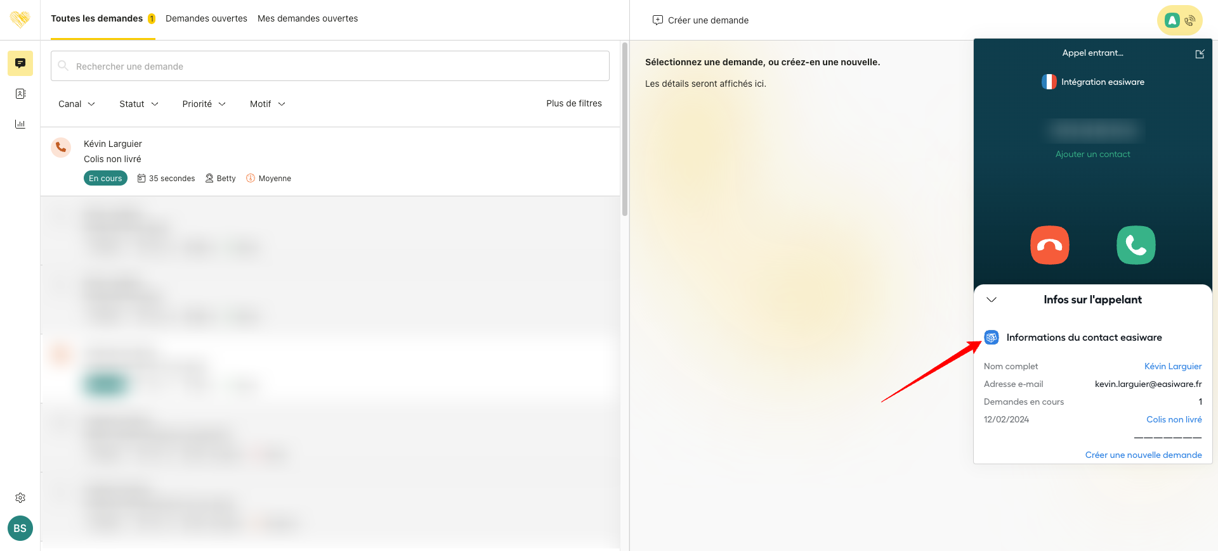This screenshot has height=551, width=1218.
Task: Focus the Rechercher une demande search field
Action: click(x=330, y=66)
